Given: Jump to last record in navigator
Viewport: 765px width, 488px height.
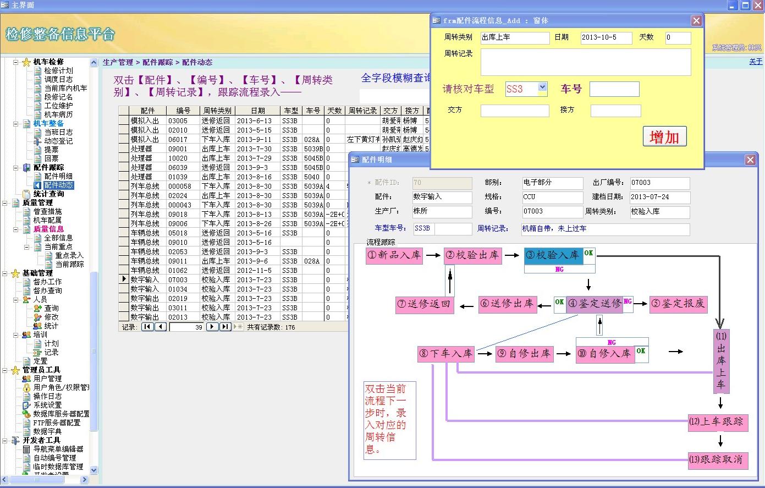Looking at the screenshot, I should (225, 327).
